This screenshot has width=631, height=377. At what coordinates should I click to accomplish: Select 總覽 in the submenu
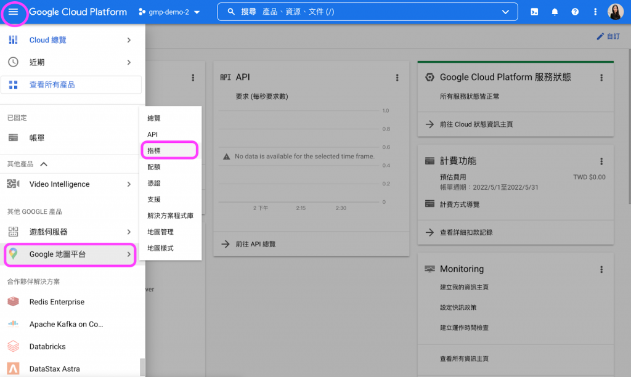(x=170, y=118)
